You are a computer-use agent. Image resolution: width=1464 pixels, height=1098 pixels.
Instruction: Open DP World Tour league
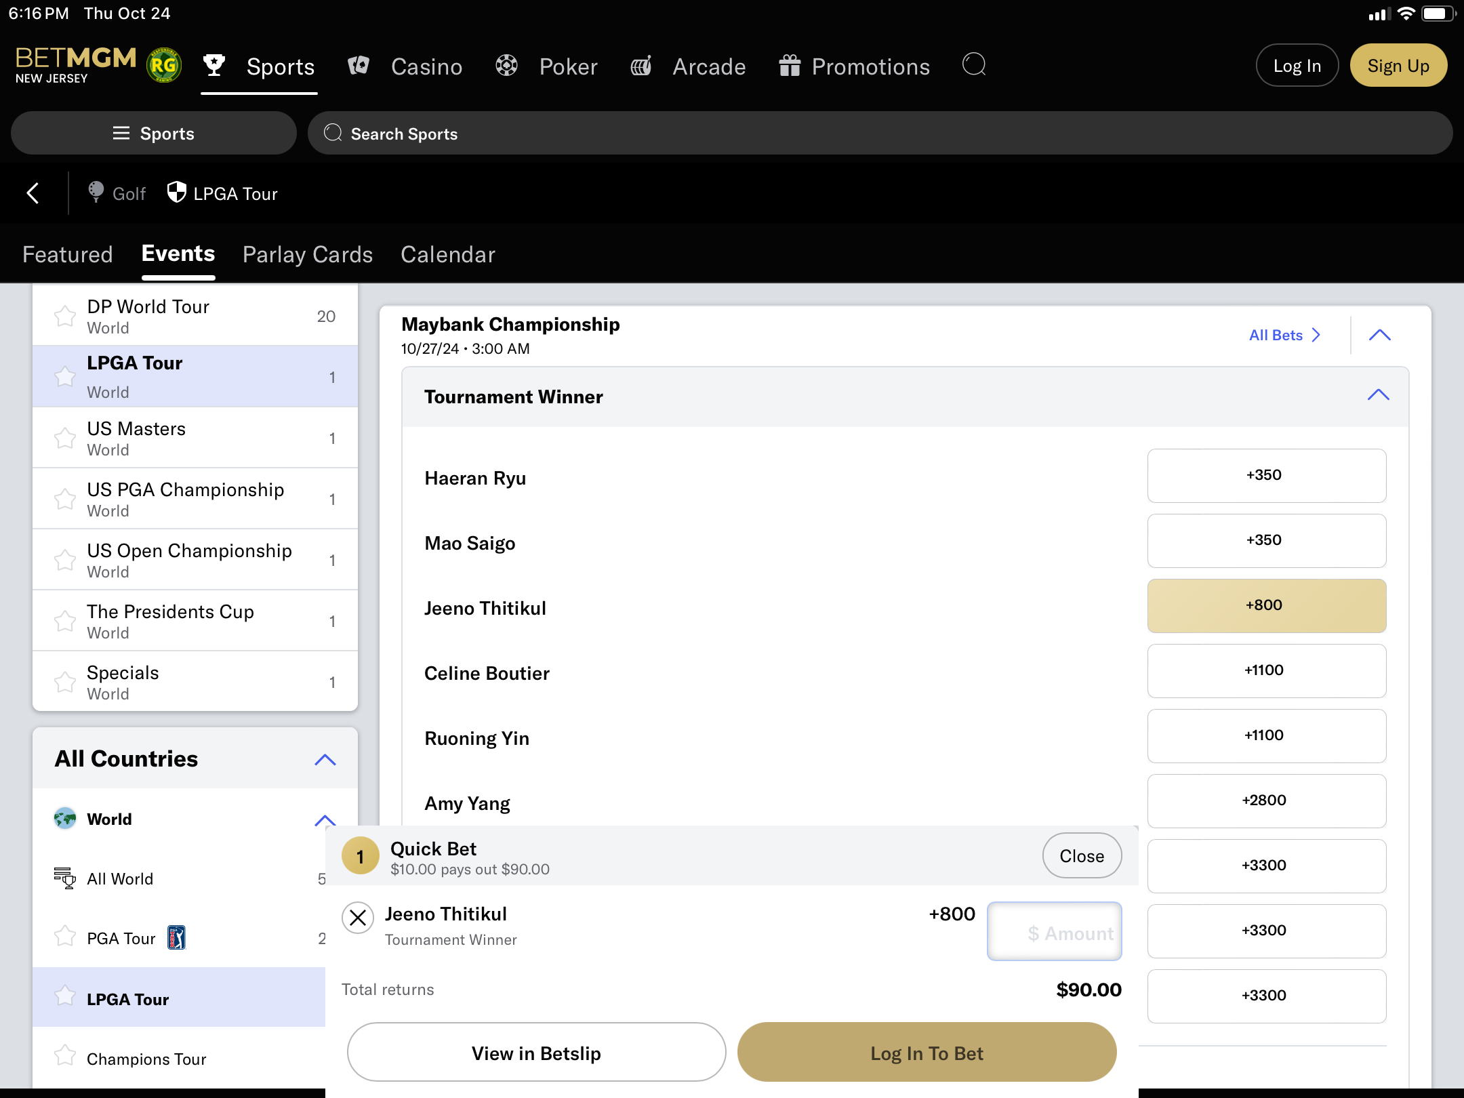pos(195,316)
